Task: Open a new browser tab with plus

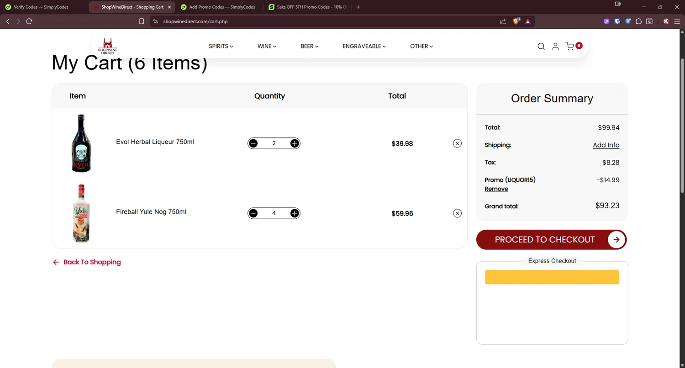Action: click(358, 7)
